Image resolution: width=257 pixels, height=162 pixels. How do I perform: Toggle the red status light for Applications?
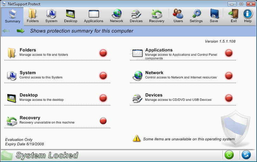[229, 53]
